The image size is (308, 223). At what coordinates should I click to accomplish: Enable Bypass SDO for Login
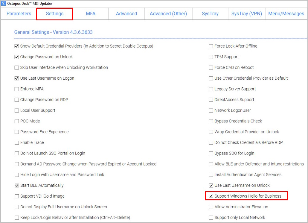click(211, 153)
